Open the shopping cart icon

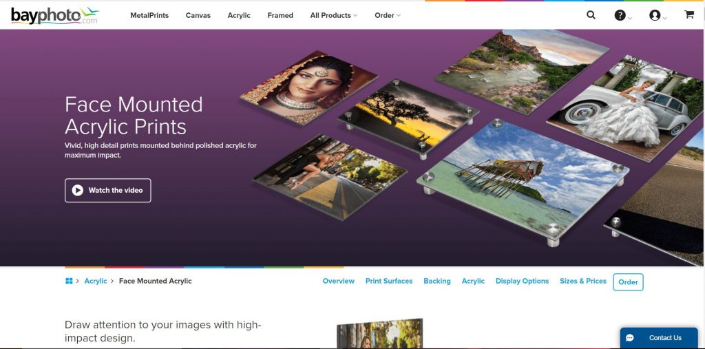[x=688, y=14]
